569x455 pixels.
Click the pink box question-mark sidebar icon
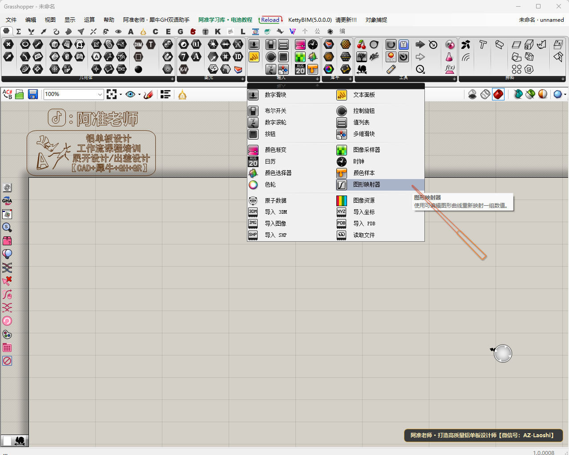[x=7, y=241]
